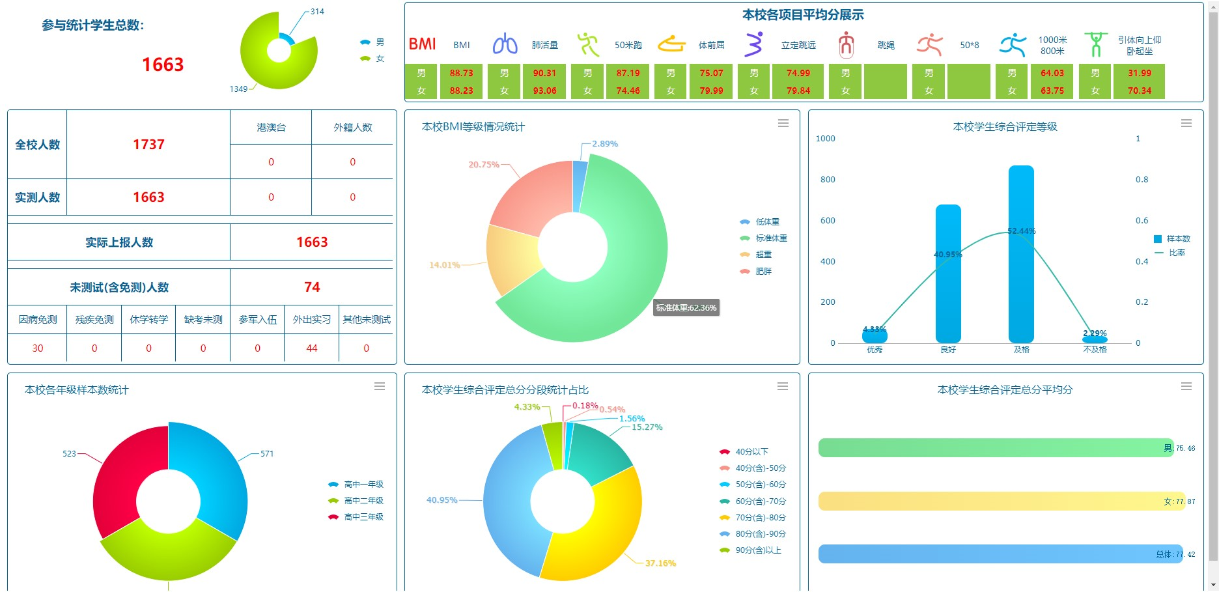Toggle the 男 legend in gender chart
The height and width of the screenshot is (592, 1219).
pyautogui.click(x=372, y=42)
